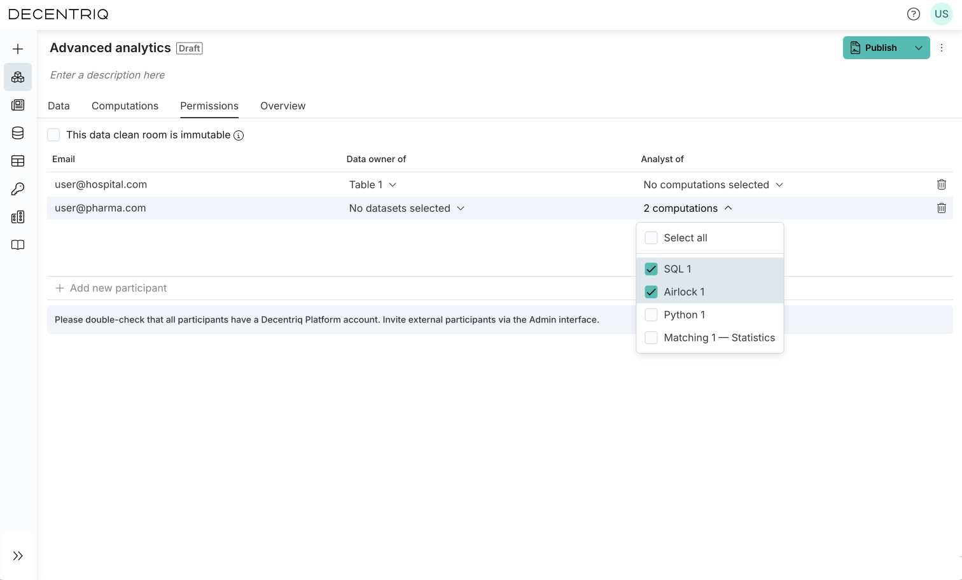This screenshot has height=580, width=962.
Task: Expand the 'Table 1' data owner dropdown
Action: tap(372, 184)
